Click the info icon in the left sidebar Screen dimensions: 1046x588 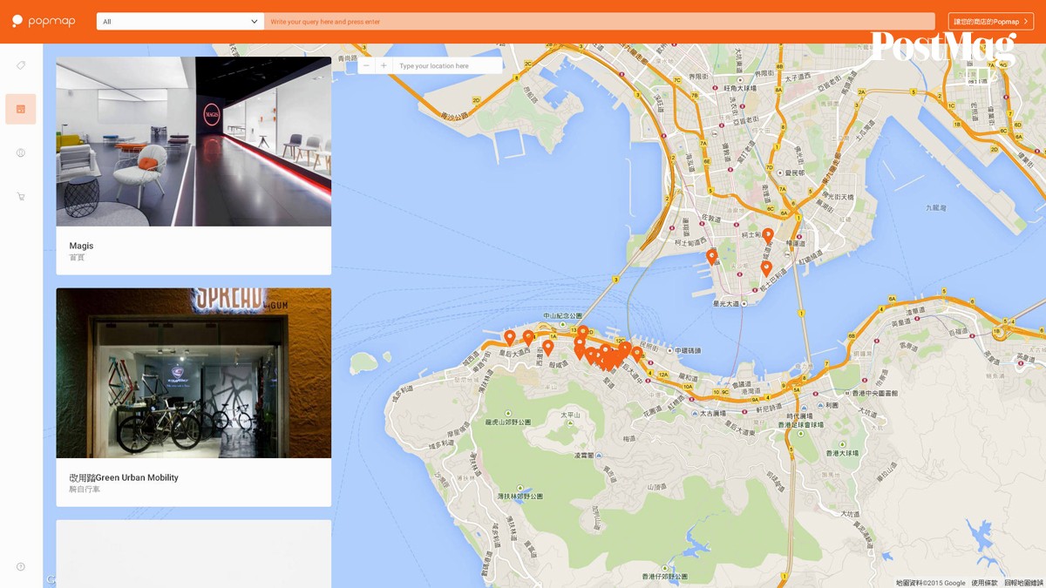coord(21,152)
